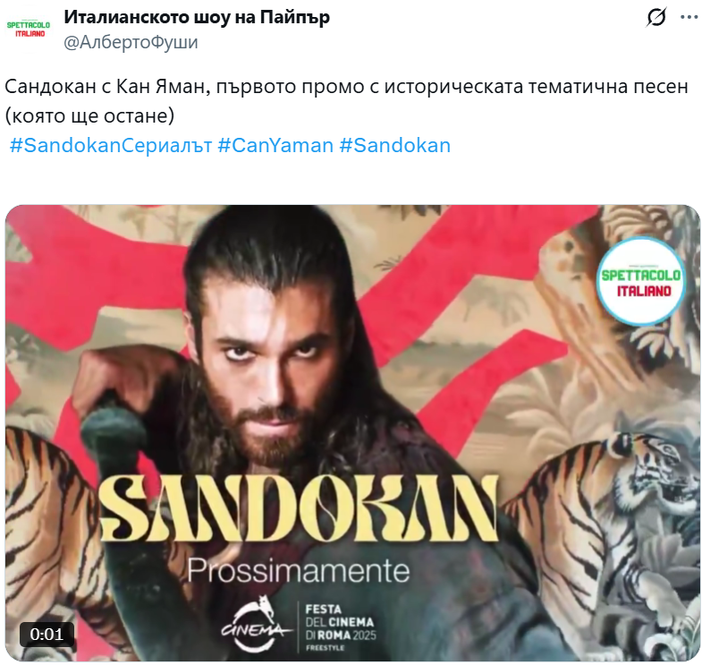Open the Италианското шоу на Пайпър profile name
702x665 pixels.
pos(197,17)
